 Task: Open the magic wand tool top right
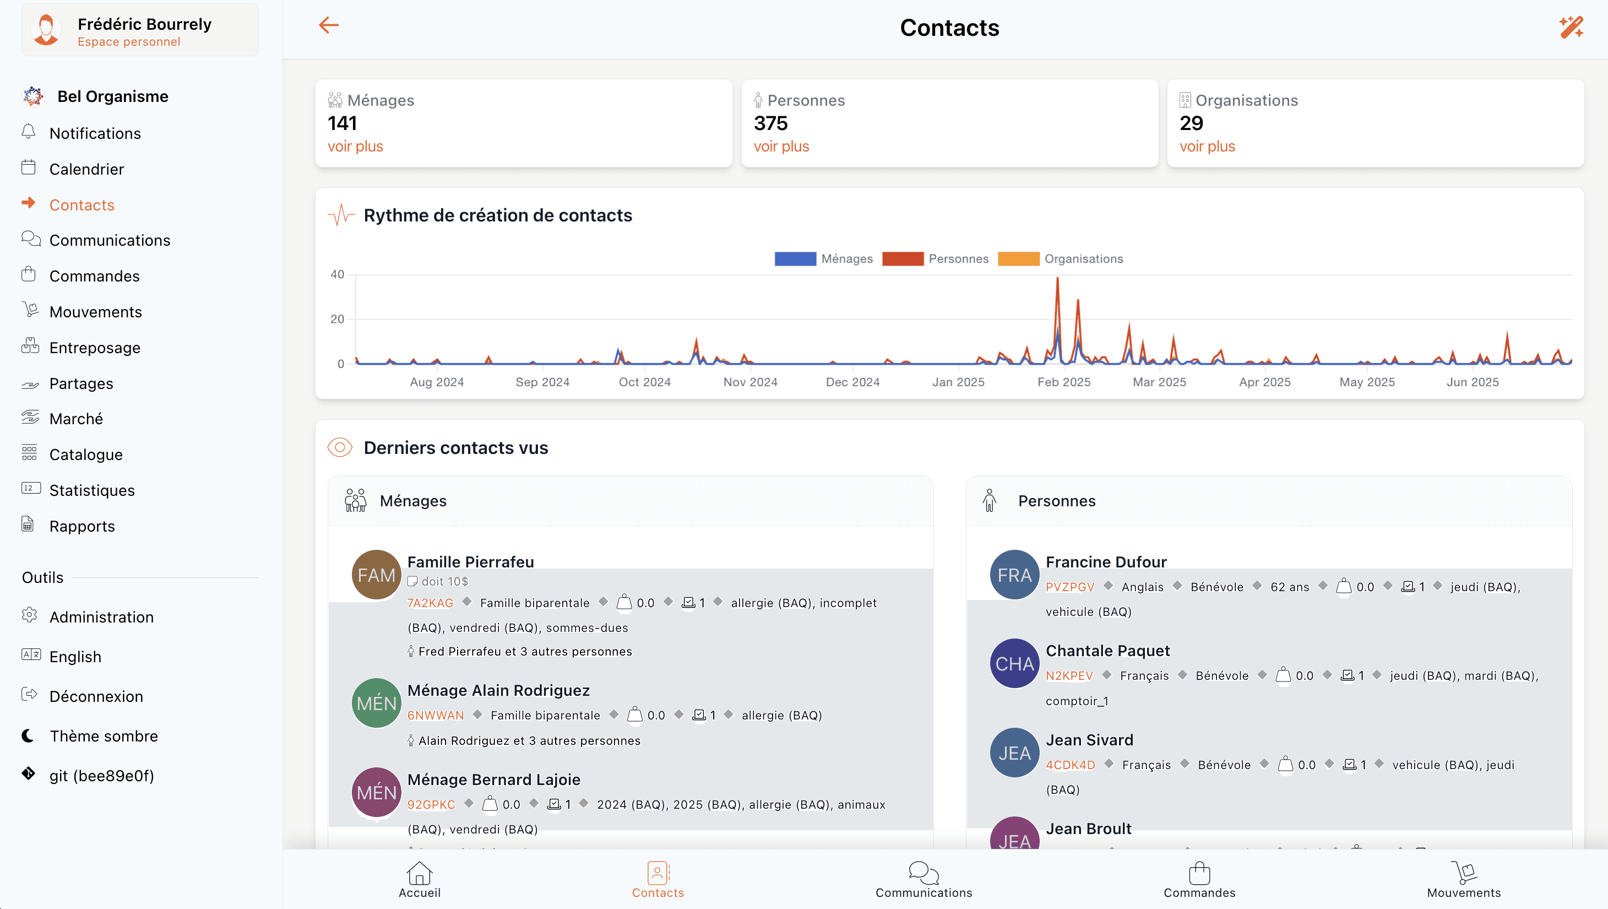pyautogui.click(x=1572, y=27)
